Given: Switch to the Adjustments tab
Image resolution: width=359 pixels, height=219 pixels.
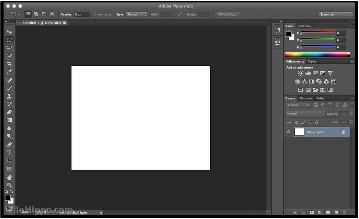Looking at the screenshot, I should coord(295,61).
